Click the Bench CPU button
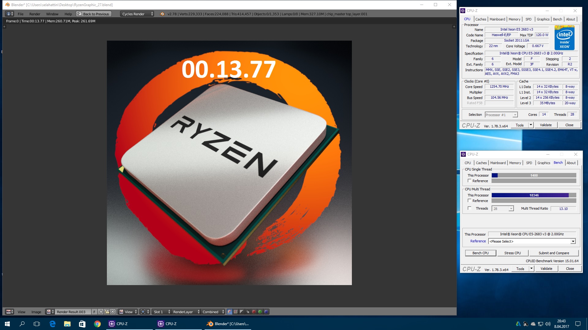 [x=481, y=253]
